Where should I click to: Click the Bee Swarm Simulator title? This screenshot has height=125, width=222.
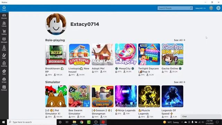coord(75,112)
